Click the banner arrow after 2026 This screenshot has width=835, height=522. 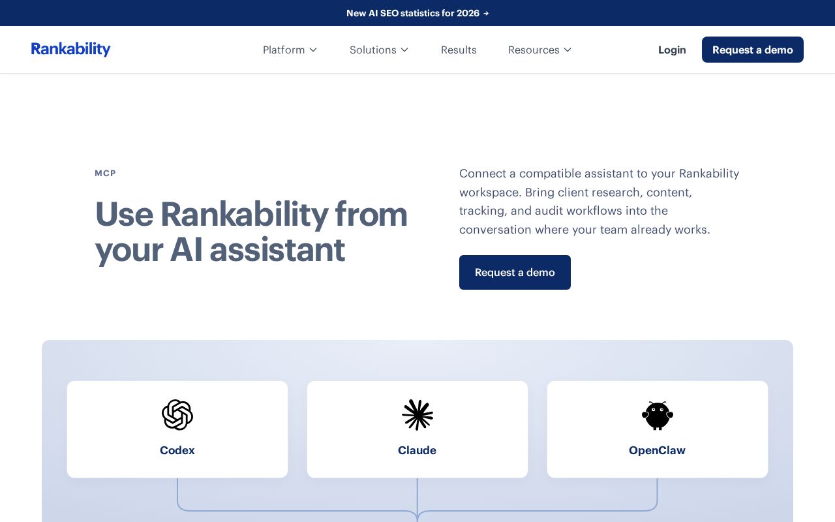click(x=486, y=13)
